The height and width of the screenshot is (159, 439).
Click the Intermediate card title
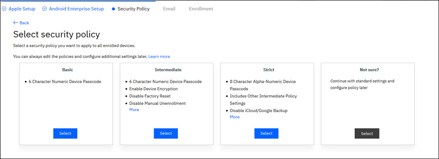(x=168, y=70)
